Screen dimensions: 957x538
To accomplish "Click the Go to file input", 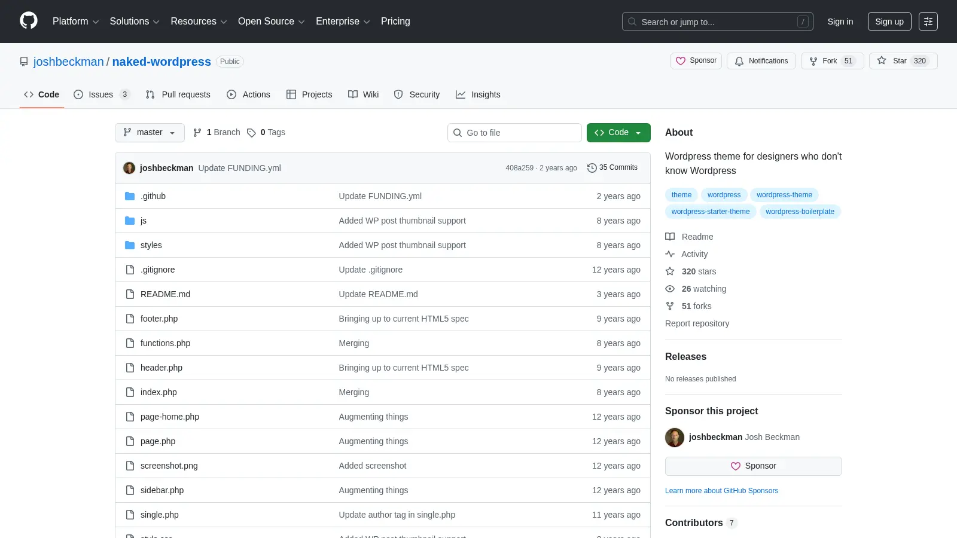I will click(x=514, y=133).
